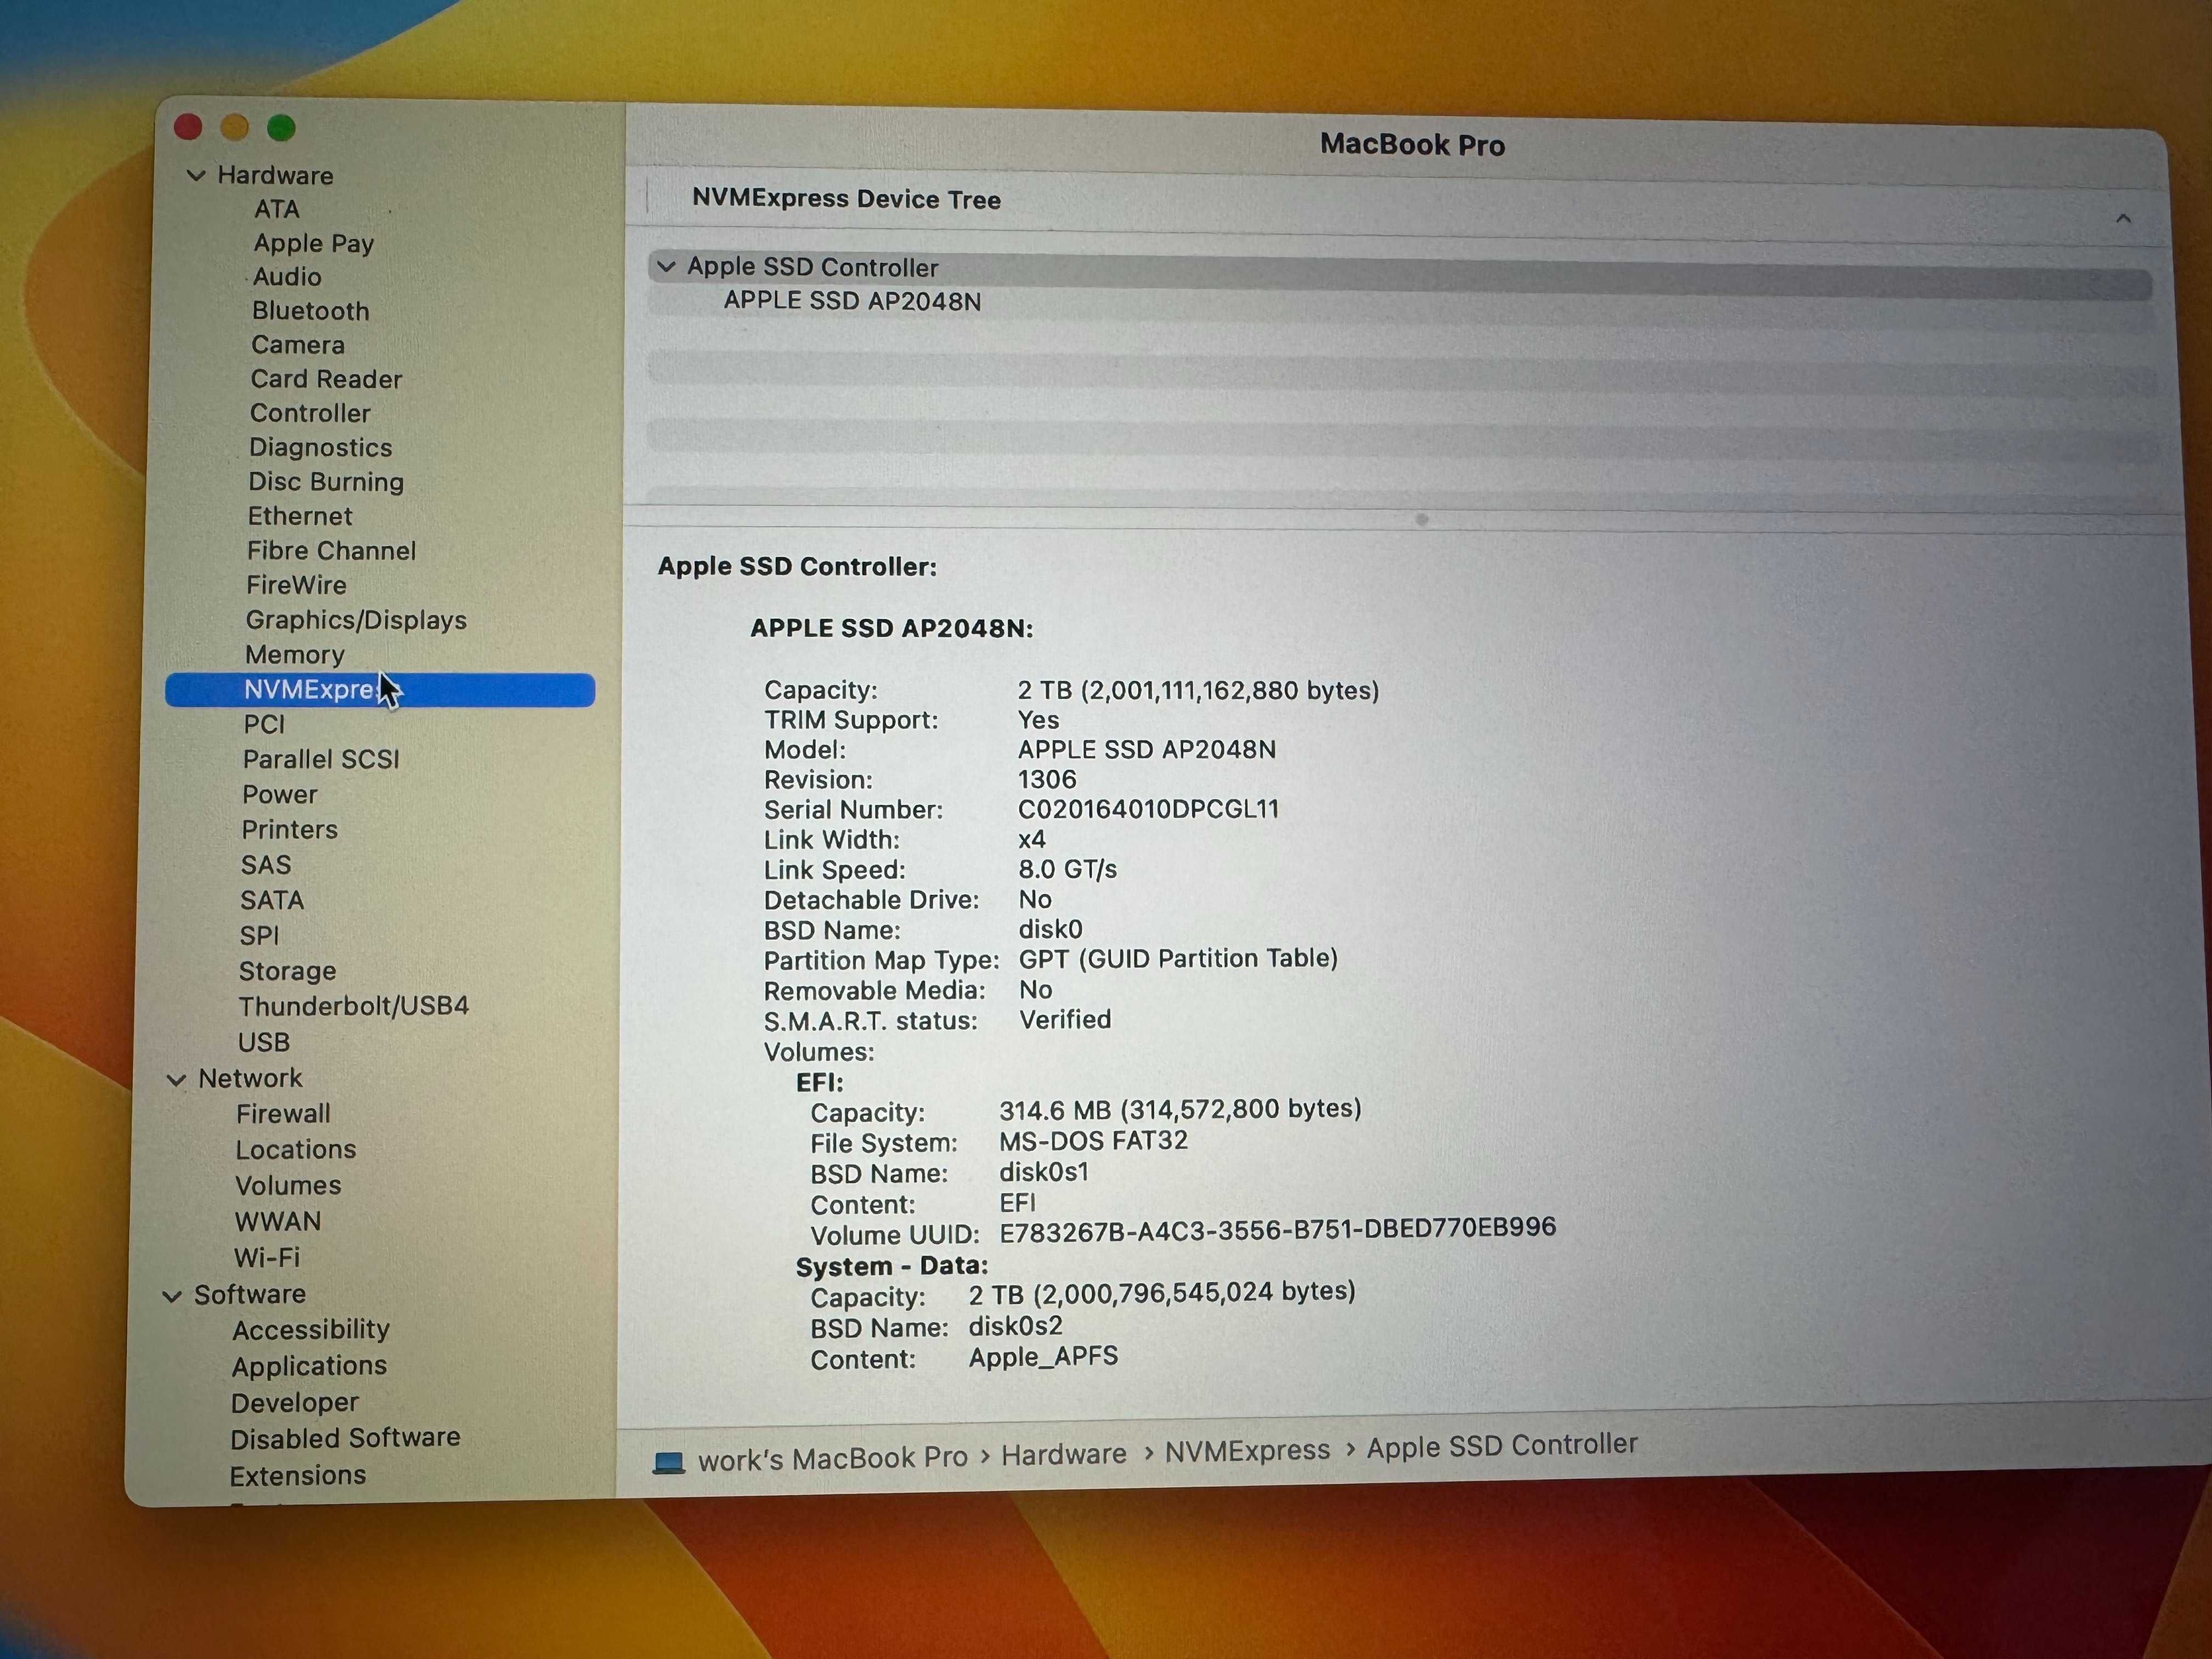Screen dimensions: 2212x1659
Task: Select SAS in the sidebar
Action: (x=266, y=865)
